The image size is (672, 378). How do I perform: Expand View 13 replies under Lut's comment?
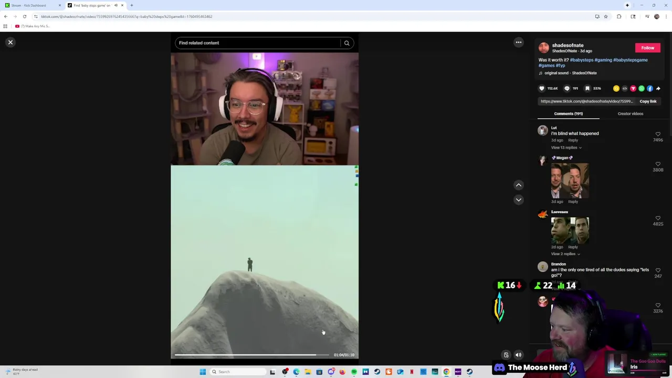566,148
